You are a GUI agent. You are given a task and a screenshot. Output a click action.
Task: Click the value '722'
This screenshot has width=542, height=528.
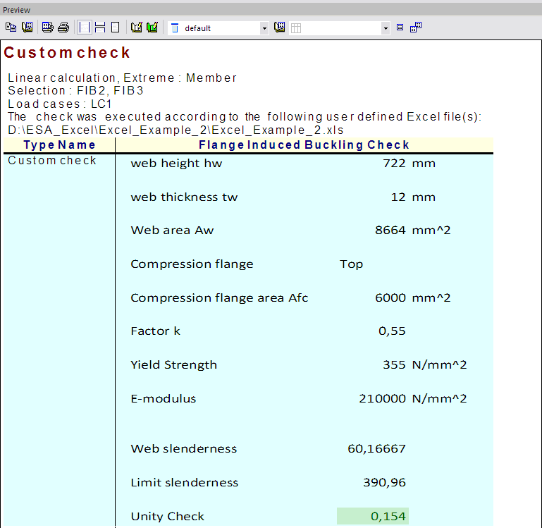[394, 164]
